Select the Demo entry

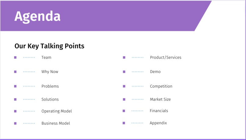pyautogui.click(x=155, y=72)
